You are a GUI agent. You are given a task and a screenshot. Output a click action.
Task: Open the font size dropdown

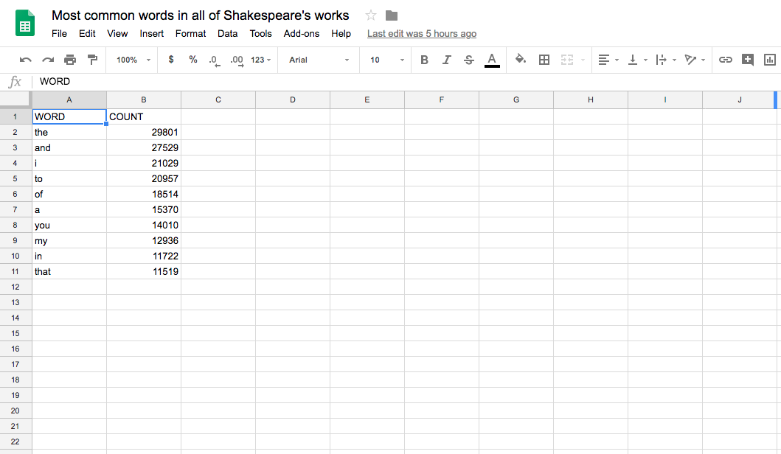coord(384,60)
